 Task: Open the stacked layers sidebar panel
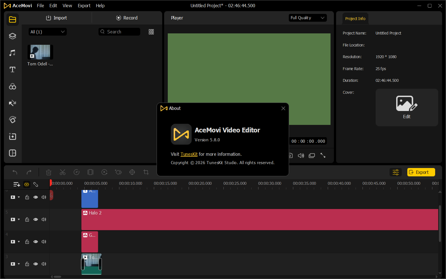(13, 36)
